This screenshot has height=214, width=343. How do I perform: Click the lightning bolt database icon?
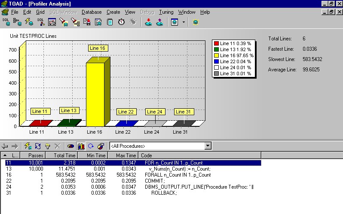[x=29, y=21]
